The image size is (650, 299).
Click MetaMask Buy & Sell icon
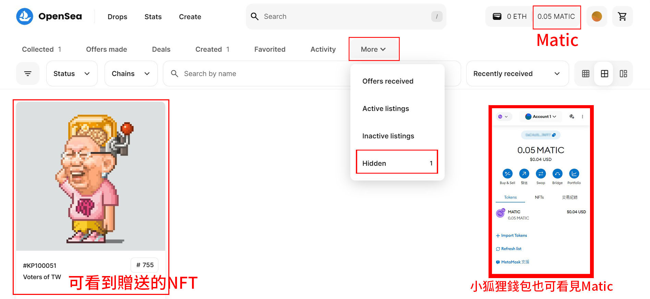click(507, 174)
